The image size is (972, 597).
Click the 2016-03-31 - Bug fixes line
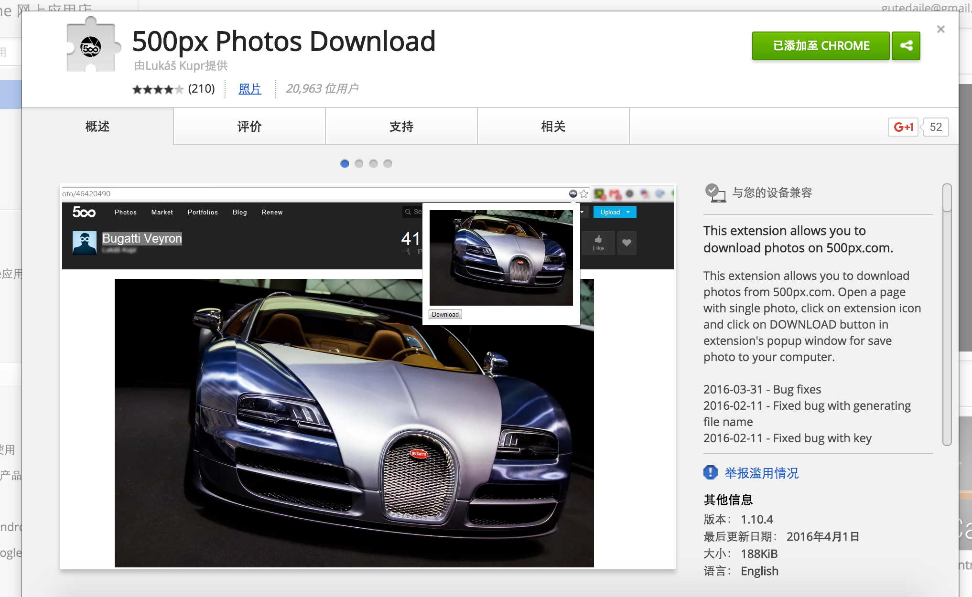[762, 389]
